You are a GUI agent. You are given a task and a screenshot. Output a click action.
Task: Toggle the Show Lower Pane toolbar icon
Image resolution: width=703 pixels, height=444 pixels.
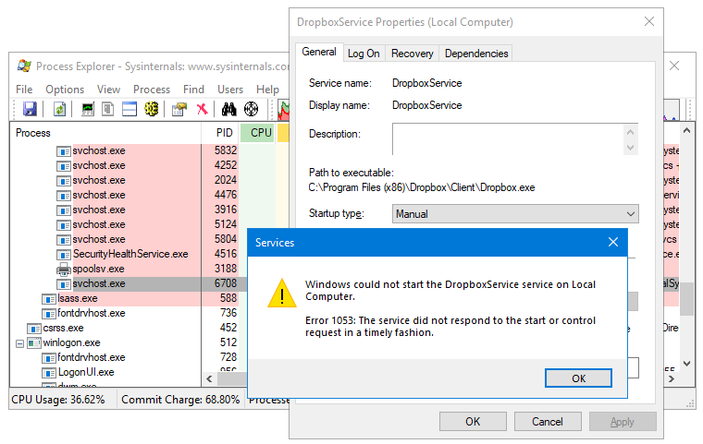129,109
